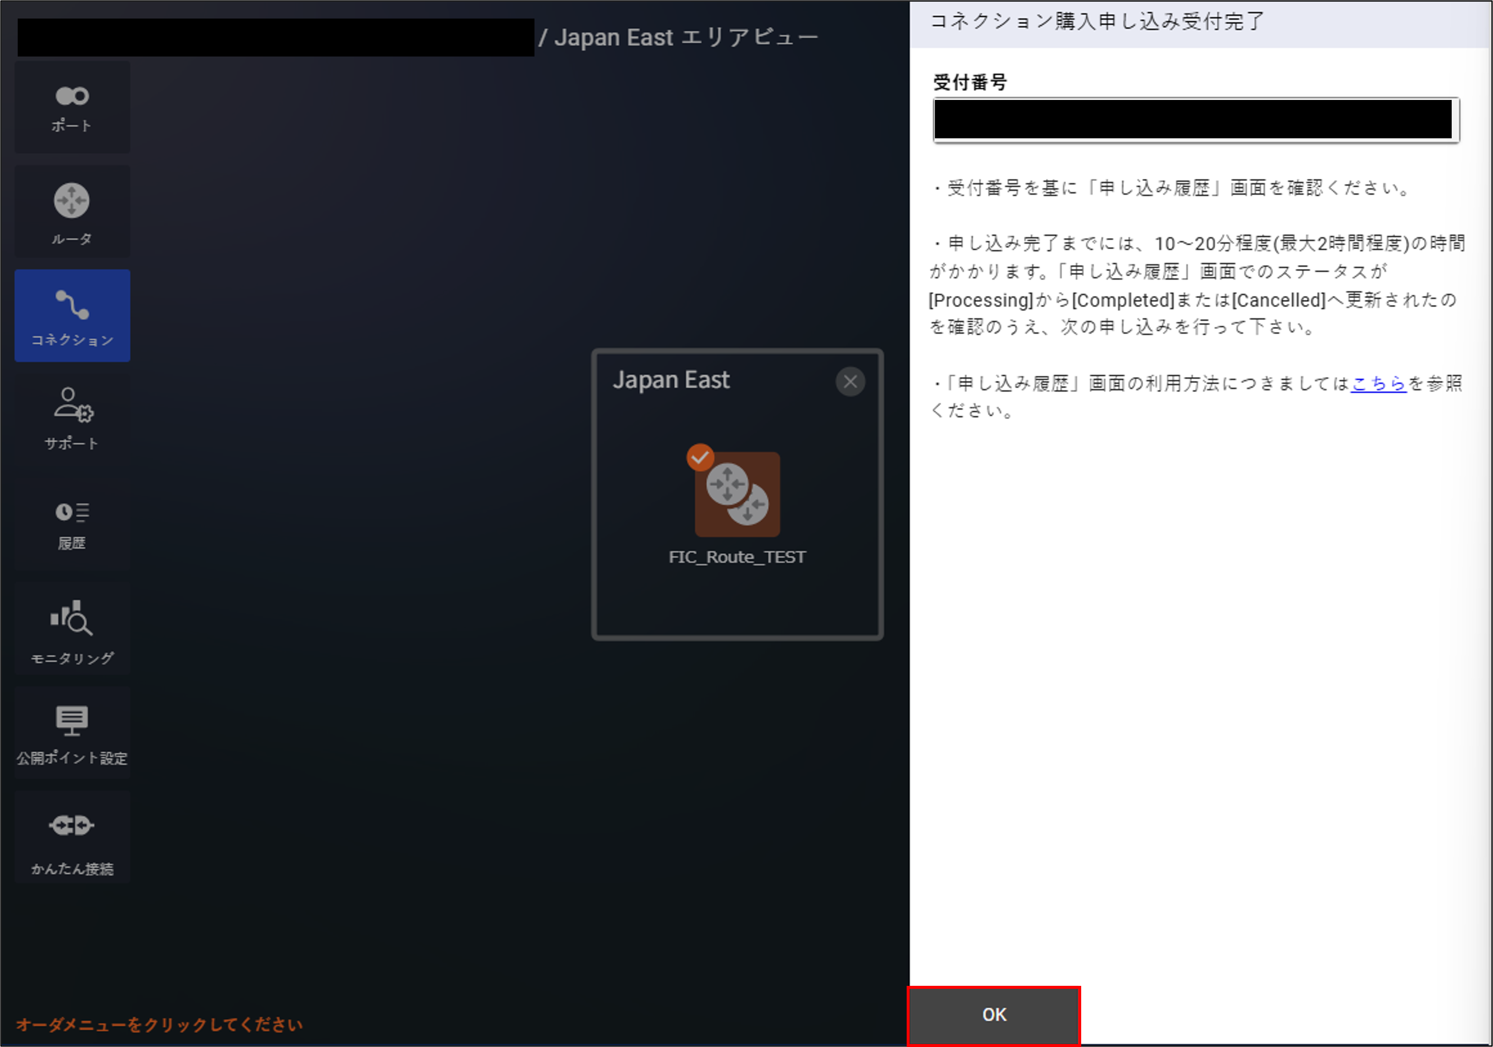Screen dimensions: 1493x1047
Task: Select the コネクション (Connection) menu
Action: click(x=72, y=315)
